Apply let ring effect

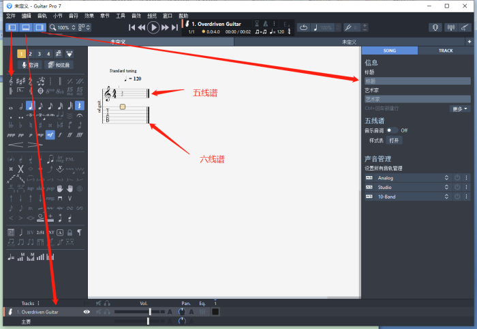pos(60,159)
